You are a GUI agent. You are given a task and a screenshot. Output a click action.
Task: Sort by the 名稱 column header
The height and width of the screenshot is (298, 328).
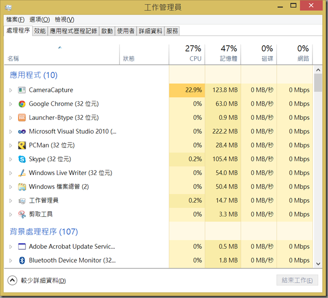[x=62, y=54]
